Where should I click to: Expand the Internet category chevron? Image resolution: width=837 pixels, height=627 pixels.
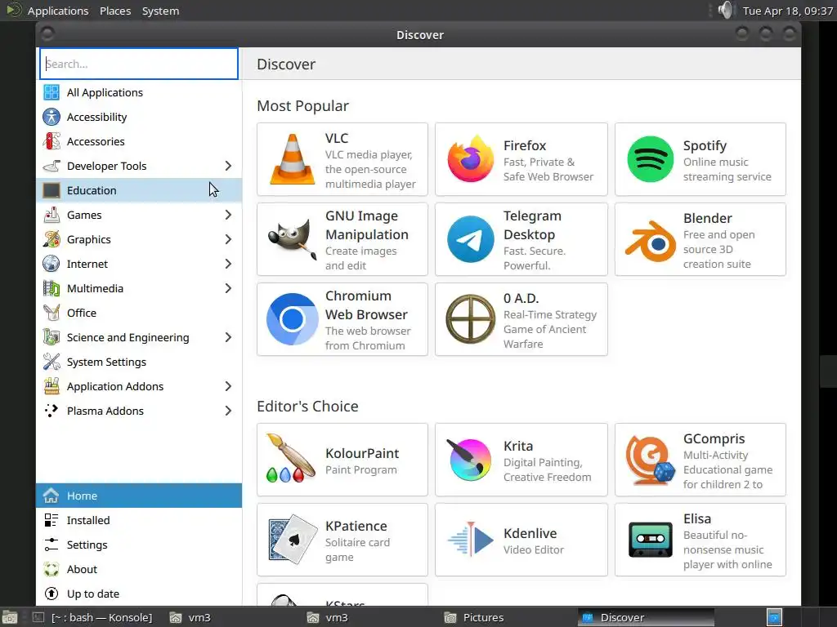coord(229,264)
